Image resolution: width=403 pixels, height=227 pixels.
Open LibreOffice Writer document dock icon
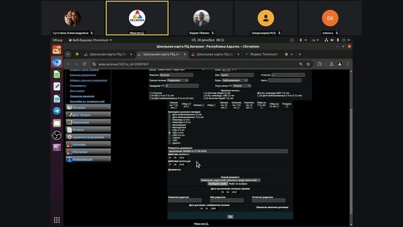coord(57,99)
